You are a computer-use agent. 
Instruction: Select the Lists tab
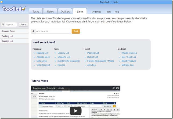click(80, 12)
